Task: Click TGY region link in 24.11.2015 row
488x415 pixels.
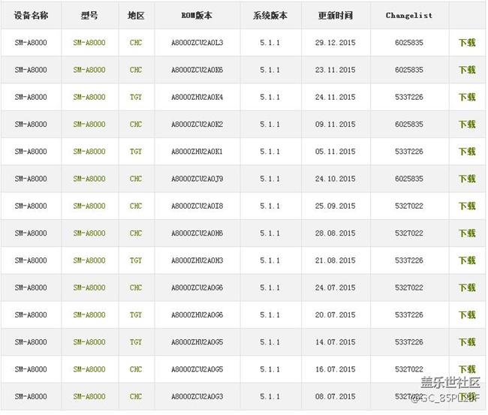Action: pos(136,97)
